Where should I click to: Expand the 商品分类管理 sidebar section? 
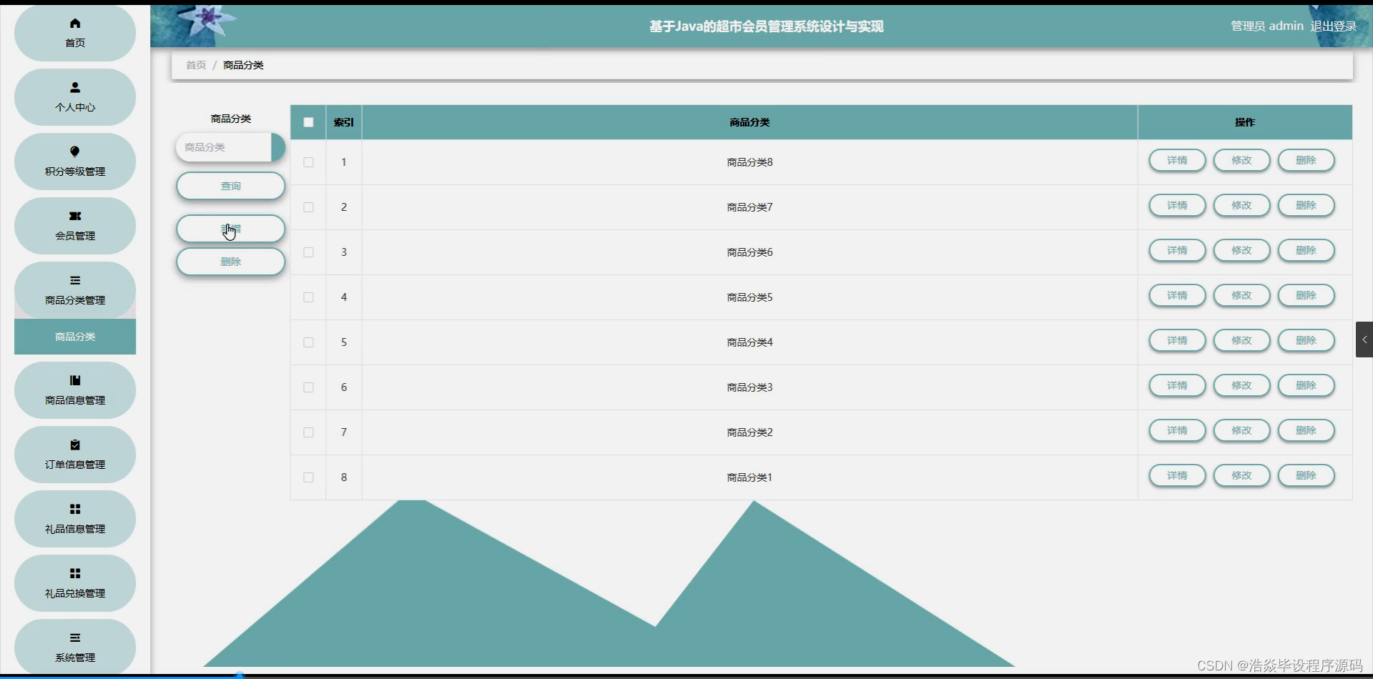point(74,290)
